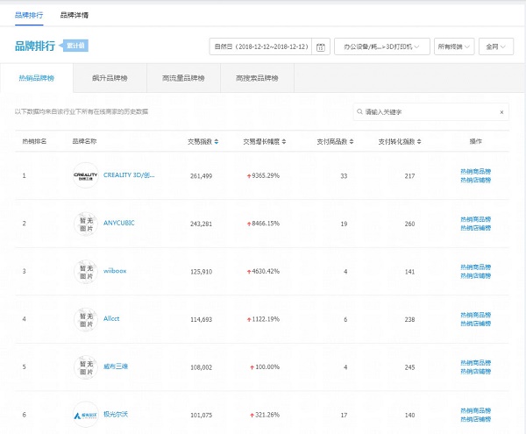
Task: Open ANYCUBIC brand link
Action: tap(118, 223)
